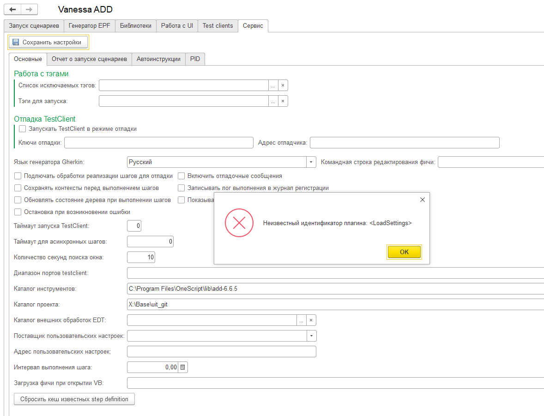Expand the Gherkin generator language dropdown
The width and height of the screenshot is (544, 416).
pyautogui.click(x=311, y=162)
